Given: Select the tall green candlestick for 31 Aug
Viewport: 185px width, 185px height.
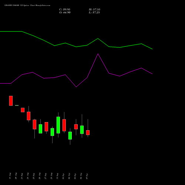Looking at the screenshot, I should point(58,125).
